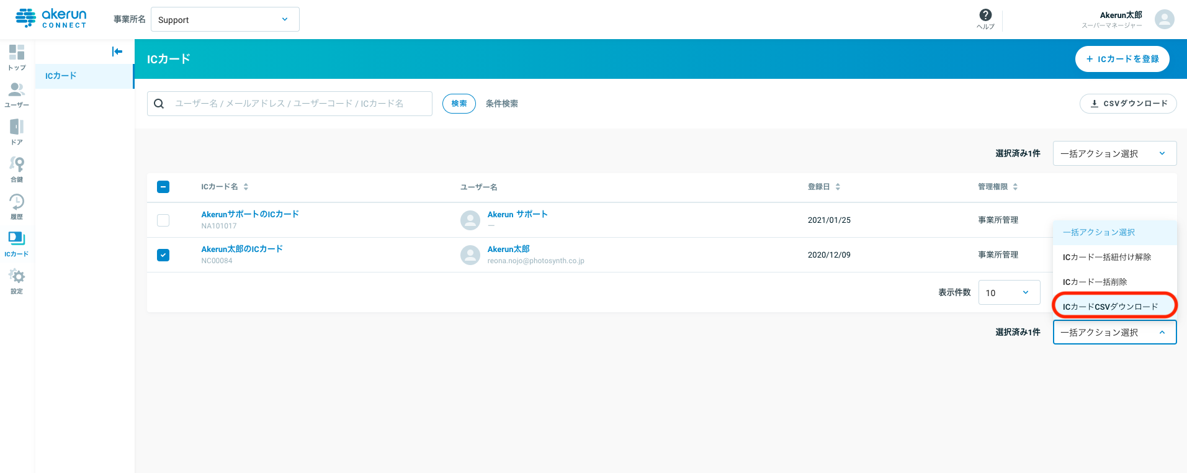Click the ヘルプ help icon
Viewport: 1187px width, 473px height.
click(985, 19)
